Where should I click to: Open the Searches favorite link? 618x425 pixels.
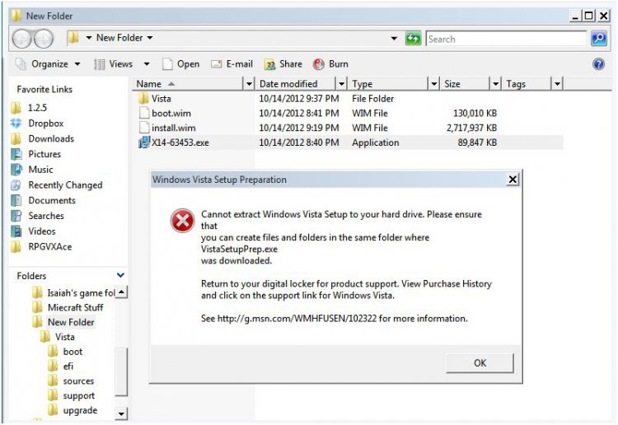click(x=45, y=216)
